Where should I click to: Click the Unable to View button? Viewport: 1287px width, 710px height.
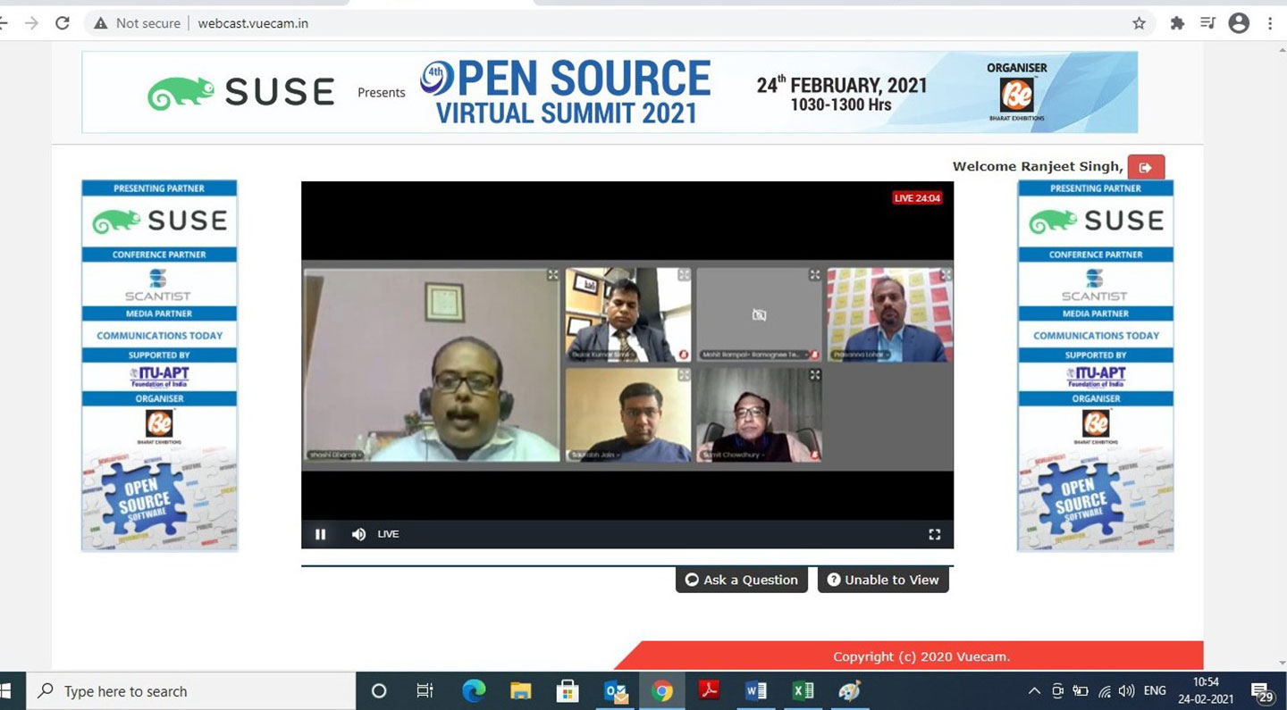pyautogui.click(x=883, y=580)
